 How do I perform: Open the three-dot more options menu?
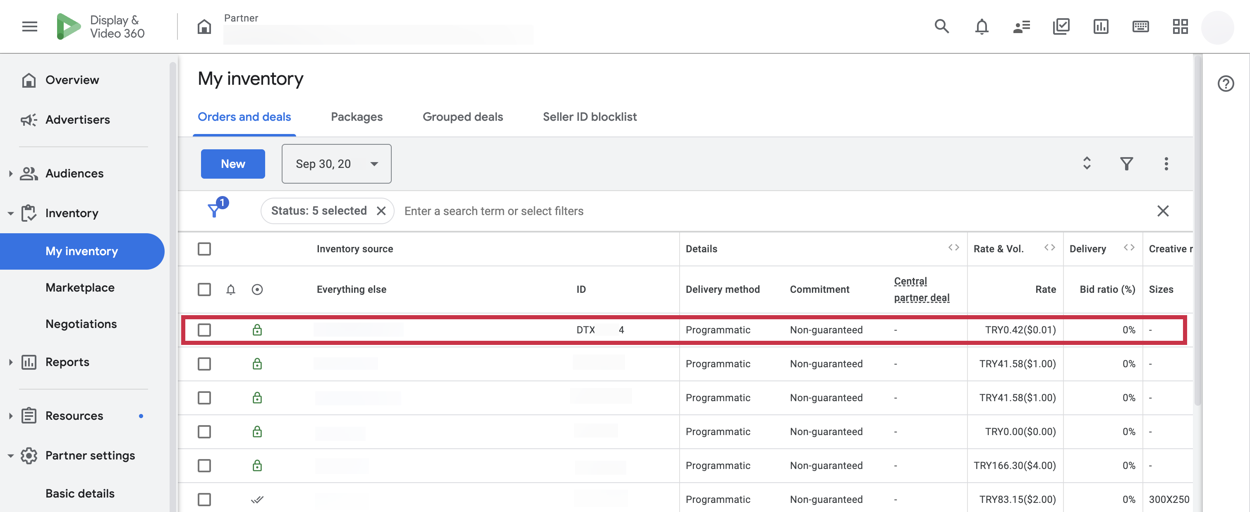coord(1166,163)
